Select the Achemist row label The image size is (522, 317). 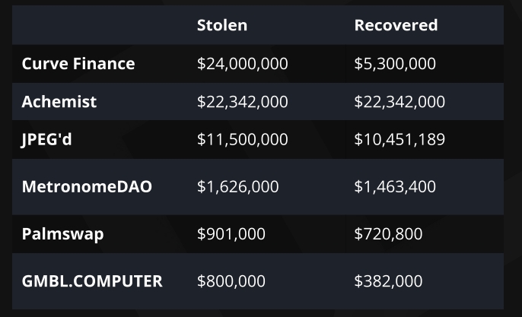[x=59, y=102]
